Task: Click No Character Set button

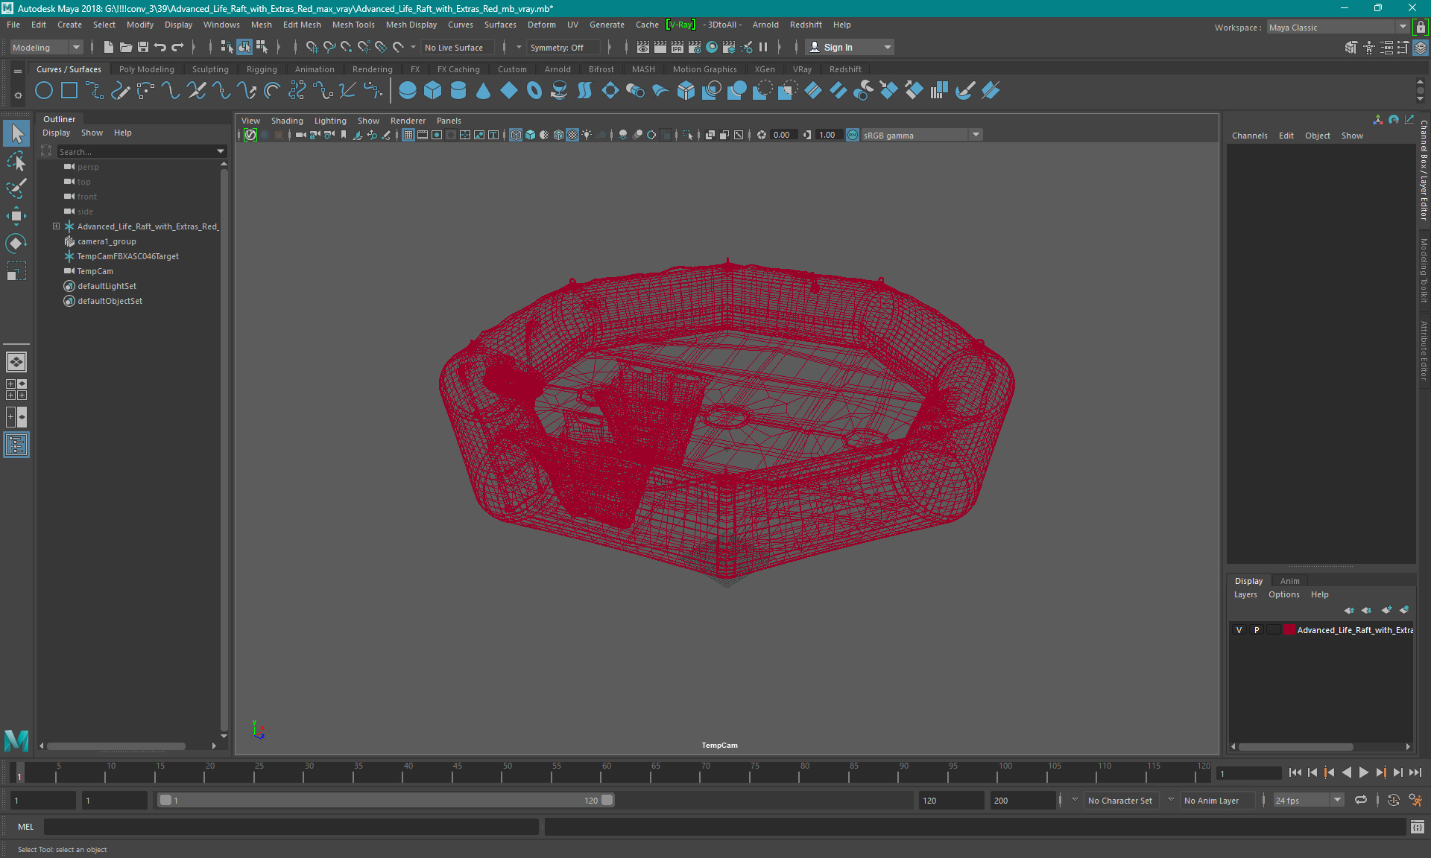Action: (1119, 800)
